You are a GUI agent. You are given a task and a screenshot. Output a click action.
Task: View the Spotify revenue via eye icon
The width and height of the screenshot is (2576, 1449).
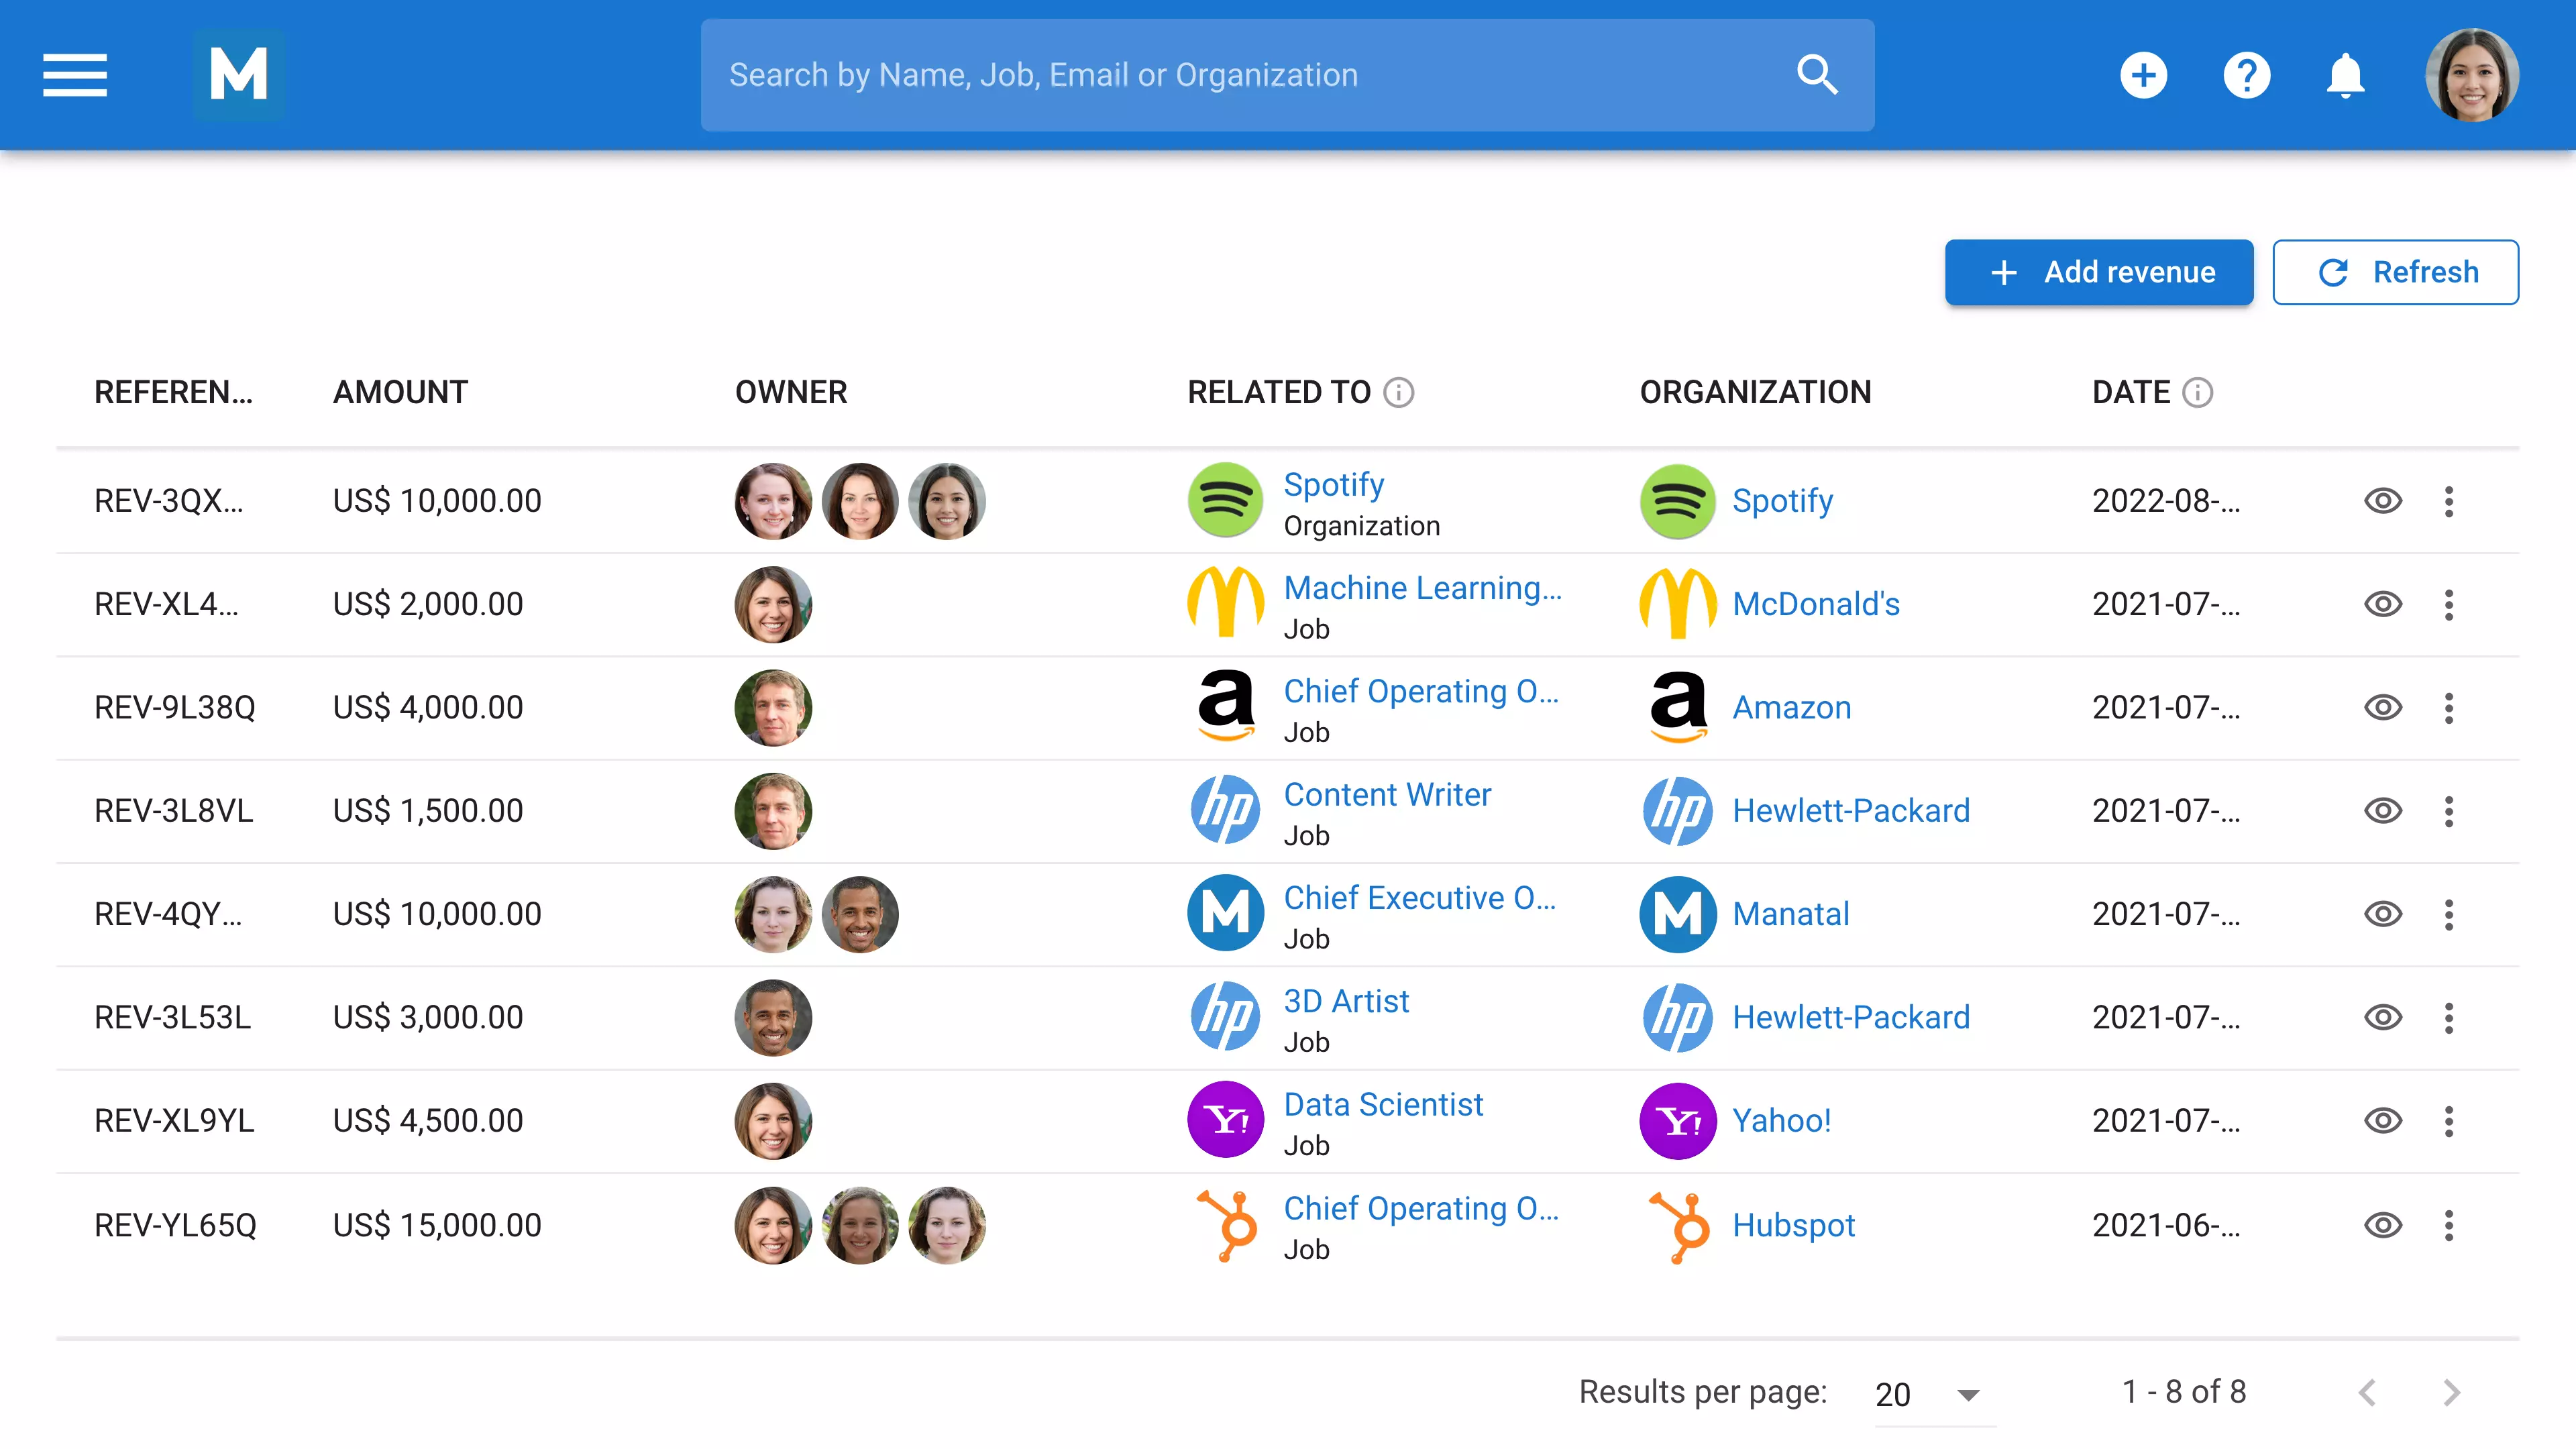(x=2383, y=501)
